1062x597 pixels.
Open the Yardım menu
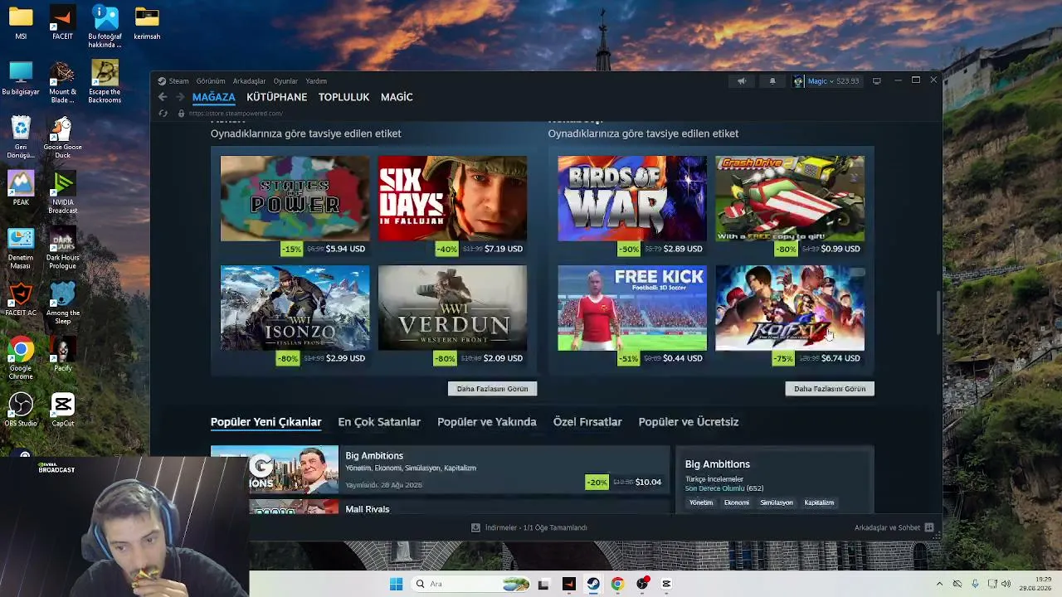pyautogui.click(x=316, y=81)
